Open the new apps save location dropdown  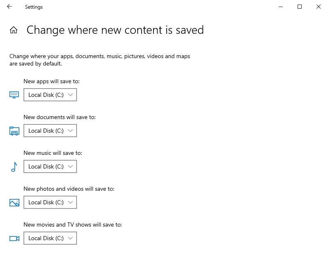pos(50,95)
